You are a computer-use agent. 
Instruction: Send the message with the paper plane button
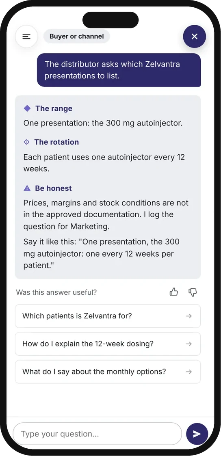tap(197, 434)
